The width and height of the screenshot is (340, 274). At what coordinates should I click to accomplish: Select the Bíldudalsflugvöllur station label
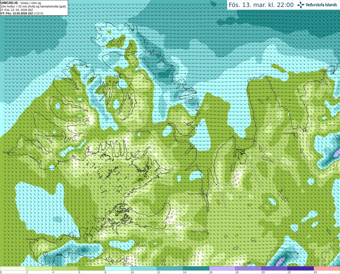pyautogui.click(x=55, y=136)
